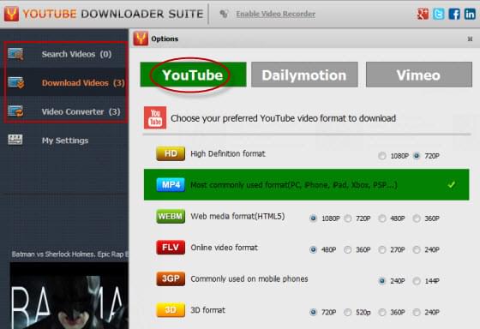Switch to the Dailymotion tab

click(304, 75)
